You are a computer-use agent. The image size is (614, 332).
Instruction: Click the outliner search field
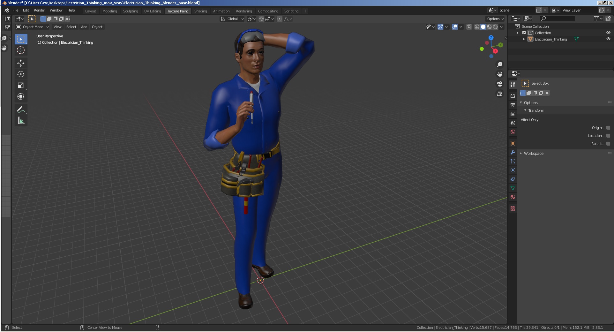(557, 19)
